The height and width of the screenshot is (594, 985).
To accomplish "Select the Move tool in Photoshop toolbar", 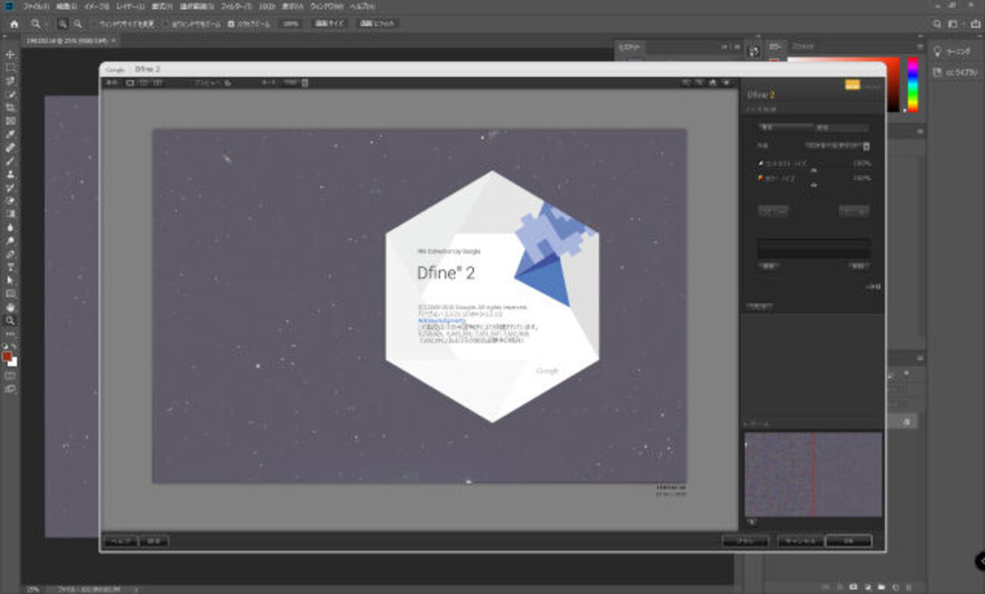I will (11, 55).
